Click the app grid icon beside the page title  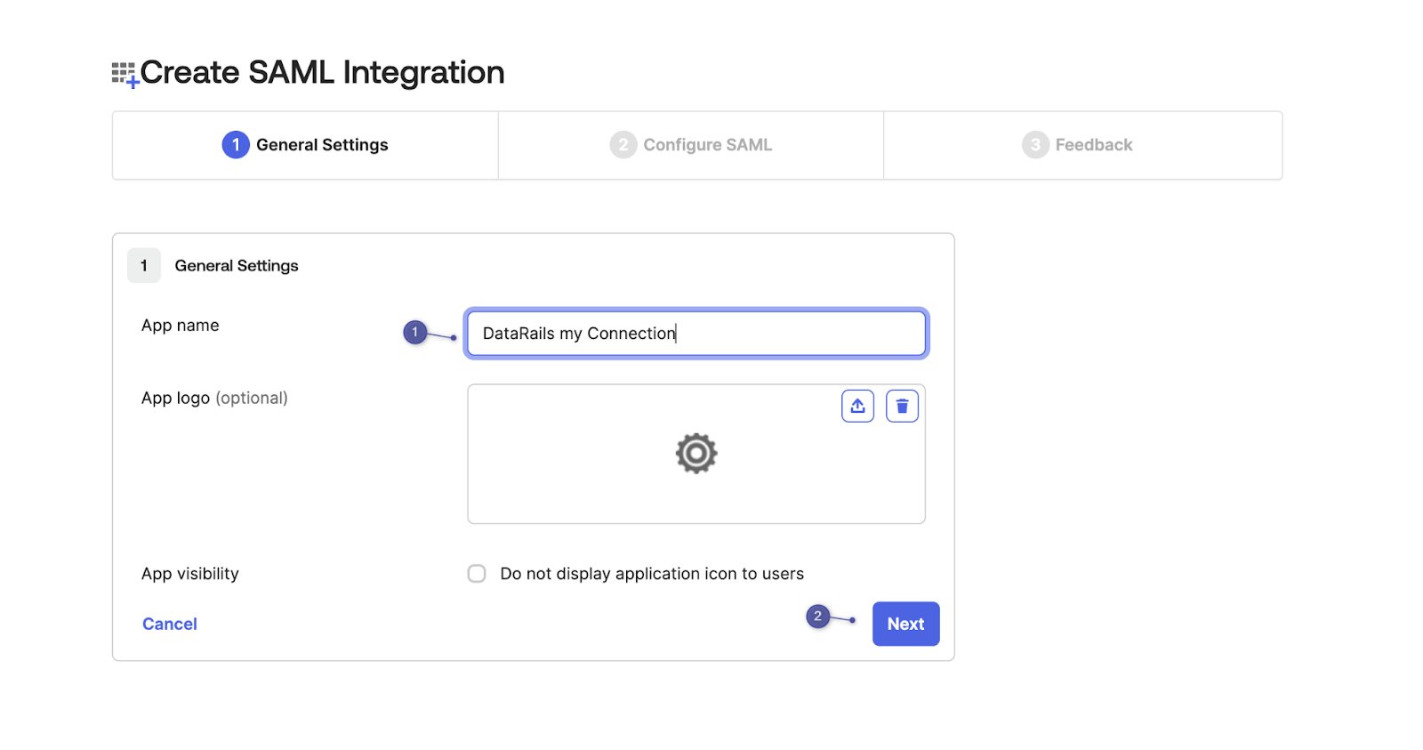(125, 75)
